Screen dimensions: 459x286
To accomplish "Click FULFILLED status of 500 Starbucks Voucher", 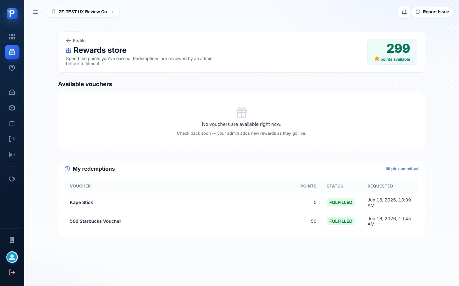I will tap(341, 221).
